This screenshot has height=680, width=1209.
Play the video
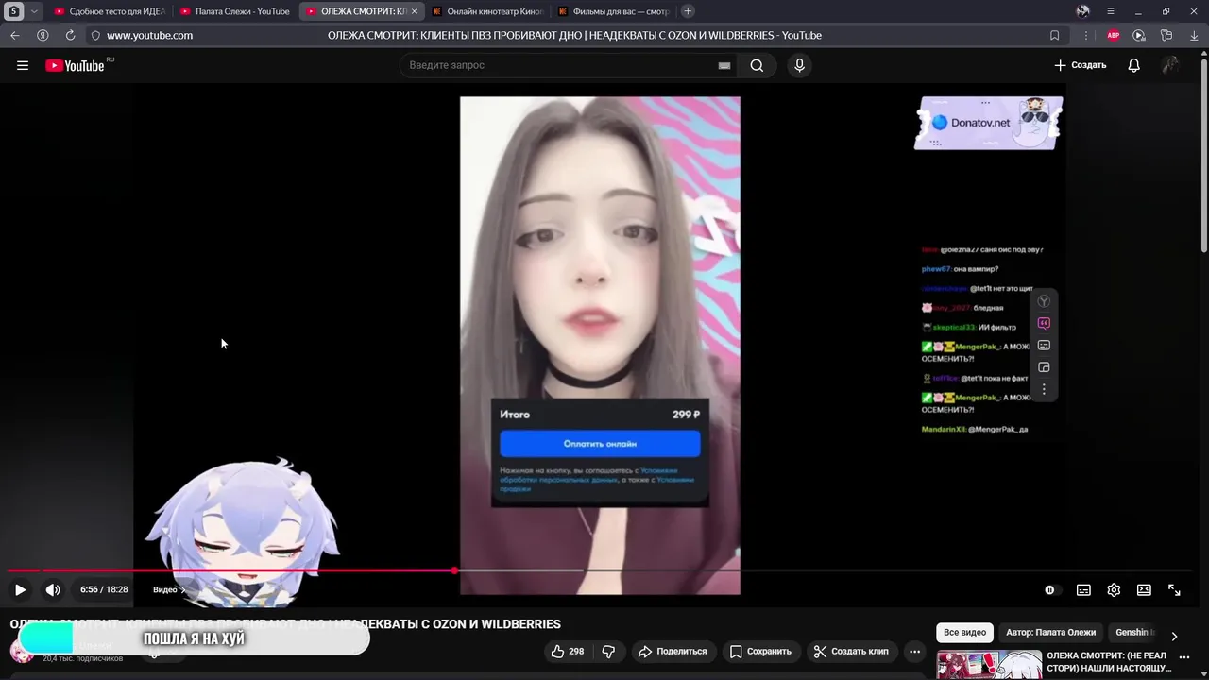[20, 589]
